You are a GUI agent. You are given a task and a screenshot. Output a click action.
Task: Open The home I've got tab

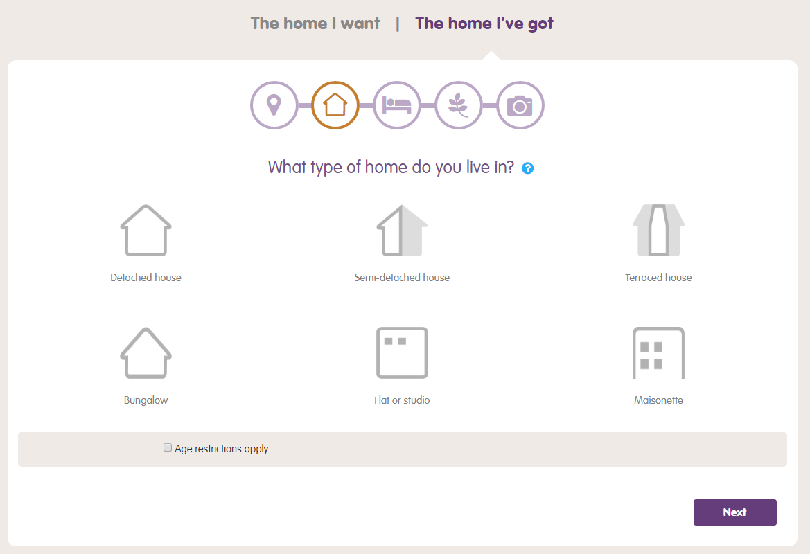pos(484,24)
